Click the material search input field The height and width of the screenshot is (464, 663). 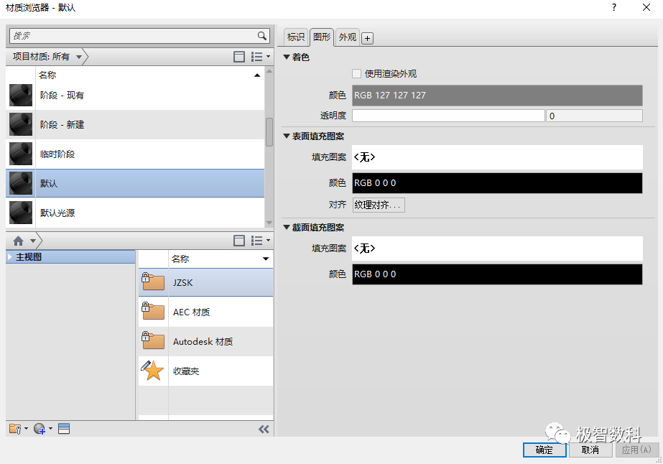[x=133, y=36]
